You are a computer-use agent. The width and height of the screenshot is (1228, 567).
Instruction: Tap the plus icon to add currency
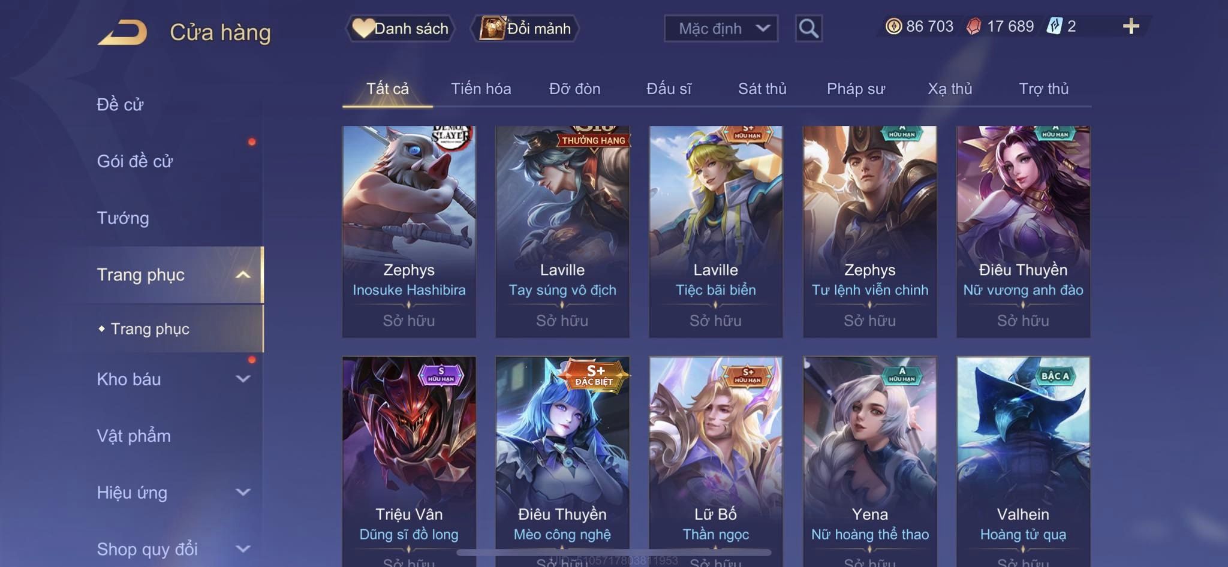click(x=1131, y=26)
